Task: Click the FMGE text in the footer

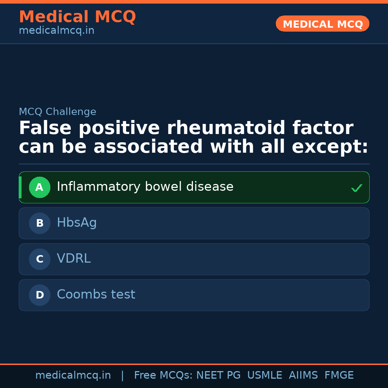Action: [x=339, y=375]
